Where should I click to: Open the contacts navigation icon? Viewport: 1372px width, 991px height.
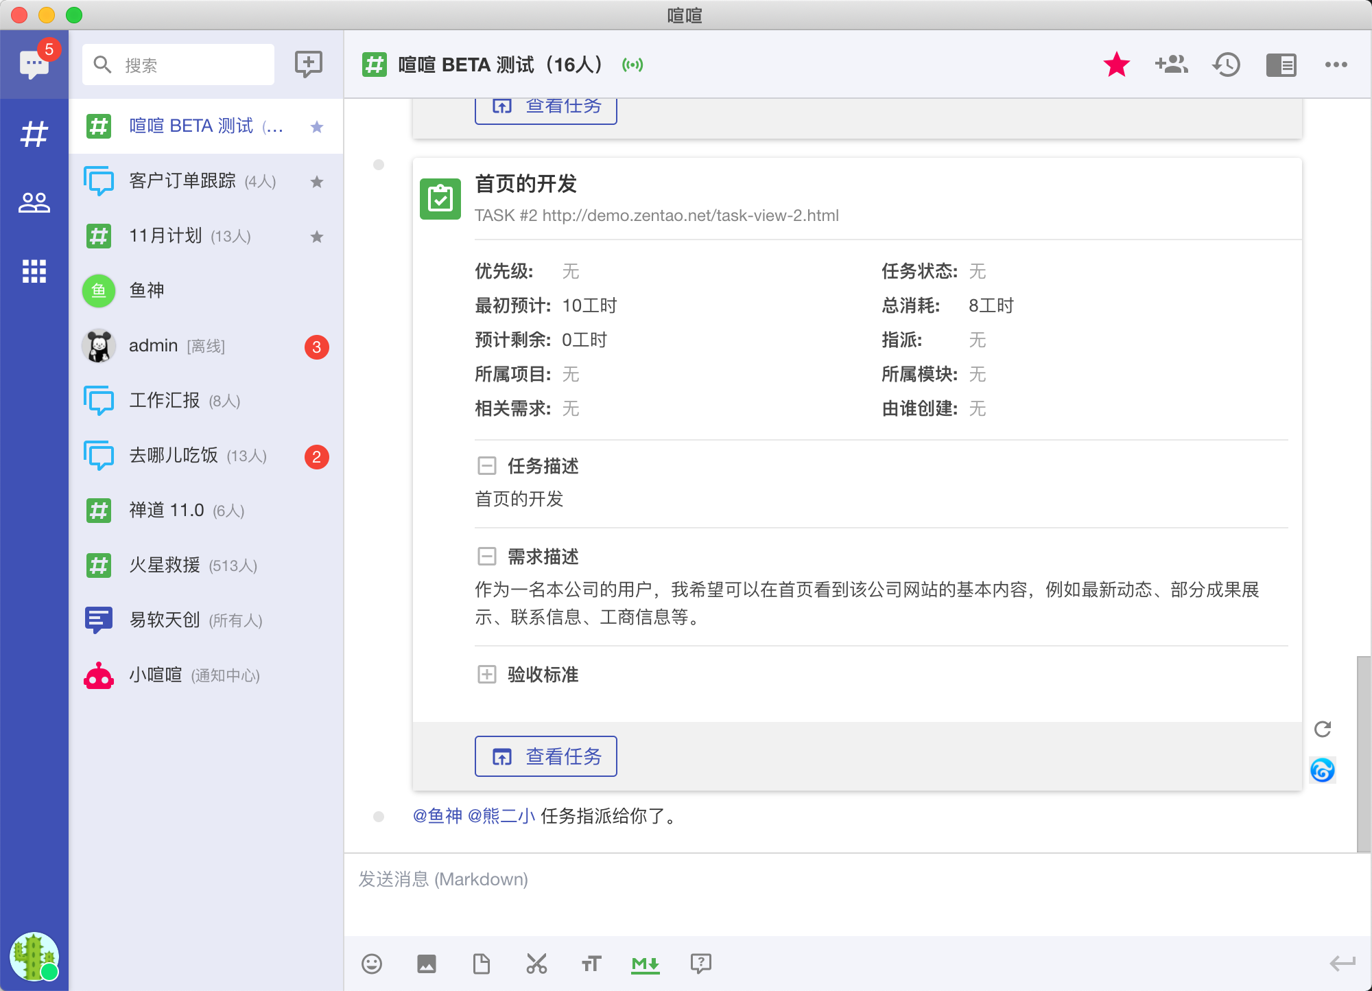click(34, 202)
